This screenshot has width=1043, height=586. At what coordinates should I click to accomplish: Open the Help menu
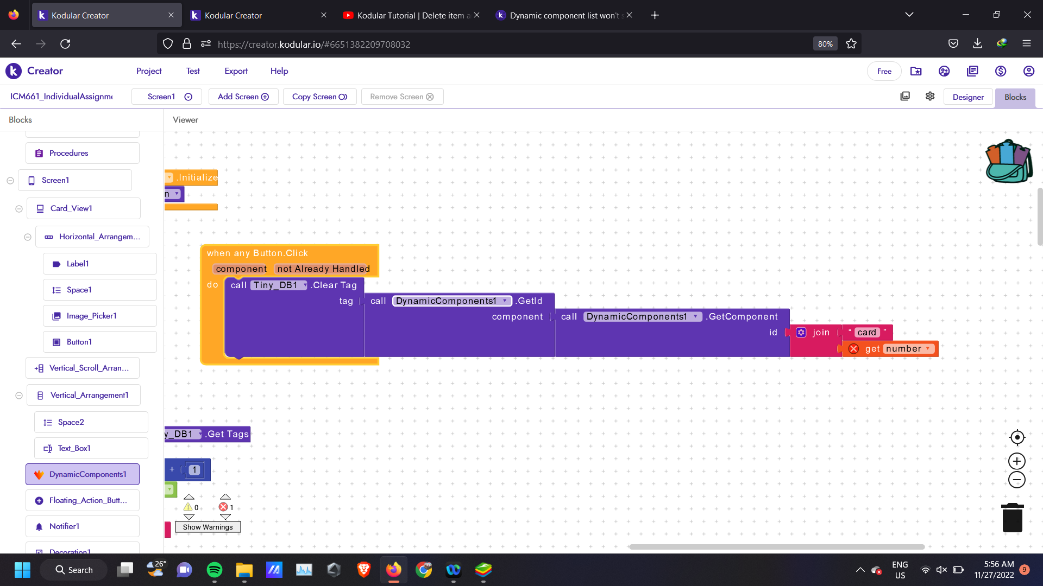pyautogui.click(x=279, y=71)
